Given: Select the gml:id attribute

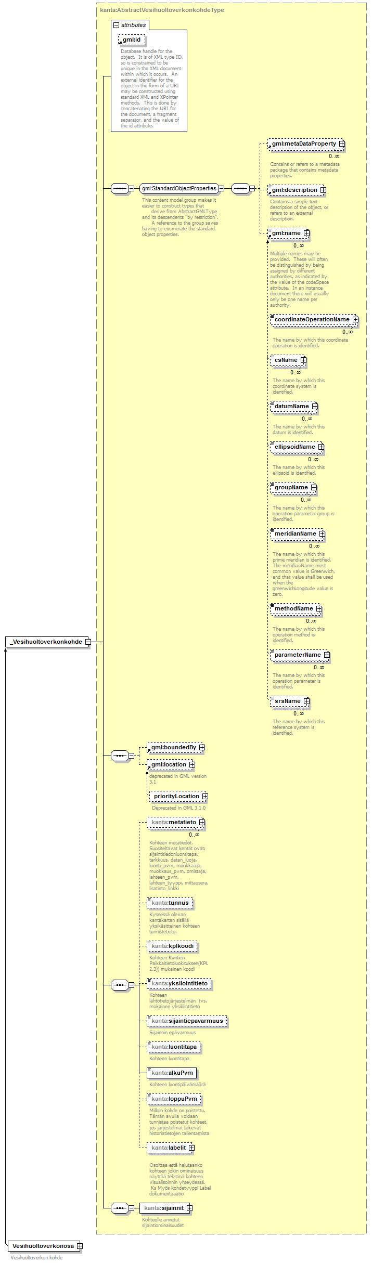Looking at the screenshot, I should click(x=132, y=40).
